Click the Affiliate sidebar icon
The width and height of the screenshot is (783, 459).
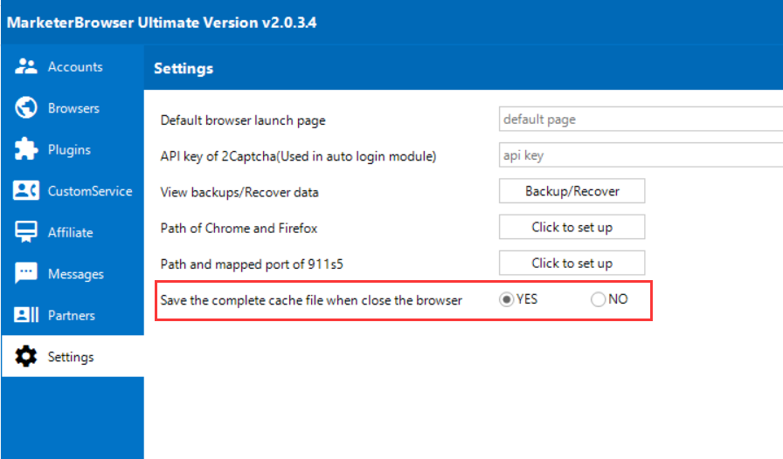coord(26,233)
